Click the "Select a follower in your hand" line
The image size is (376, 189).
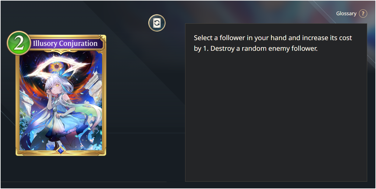247,38
